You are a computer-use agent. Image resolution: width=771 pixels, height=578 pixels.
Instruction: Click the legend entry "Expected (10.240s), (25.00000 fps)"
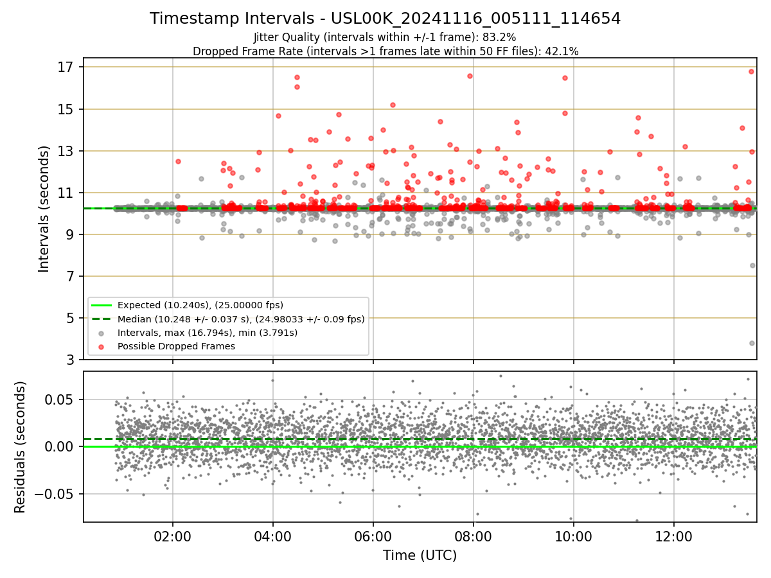click(200, 305)
